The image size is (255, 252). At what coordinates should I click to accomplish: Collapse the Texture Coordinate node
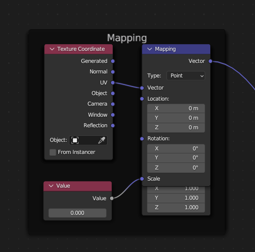(52, 49)
